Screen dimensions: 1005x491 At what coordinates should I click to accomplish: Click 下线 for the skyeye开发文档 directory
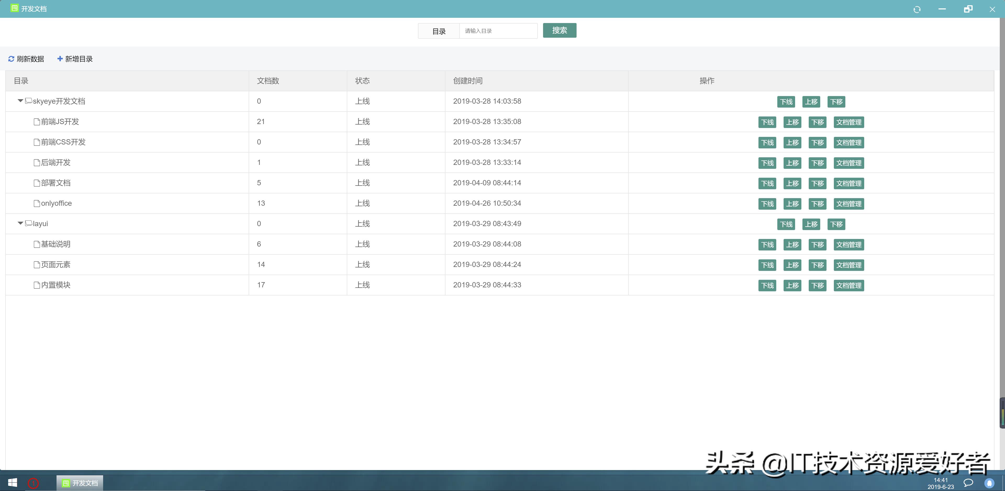pyautogui.click(x=786, y=102)
